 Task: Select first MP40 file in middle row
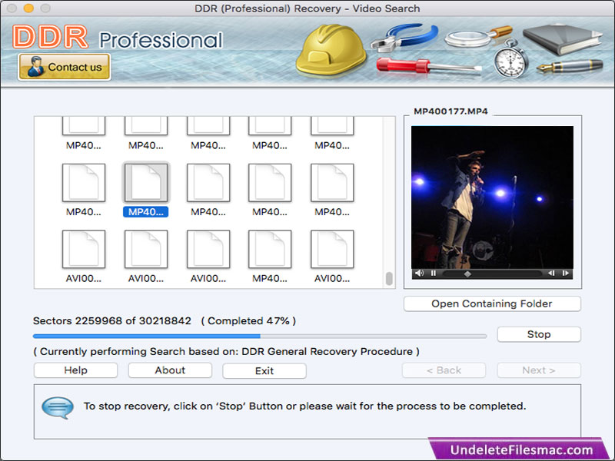click(84, 183)
